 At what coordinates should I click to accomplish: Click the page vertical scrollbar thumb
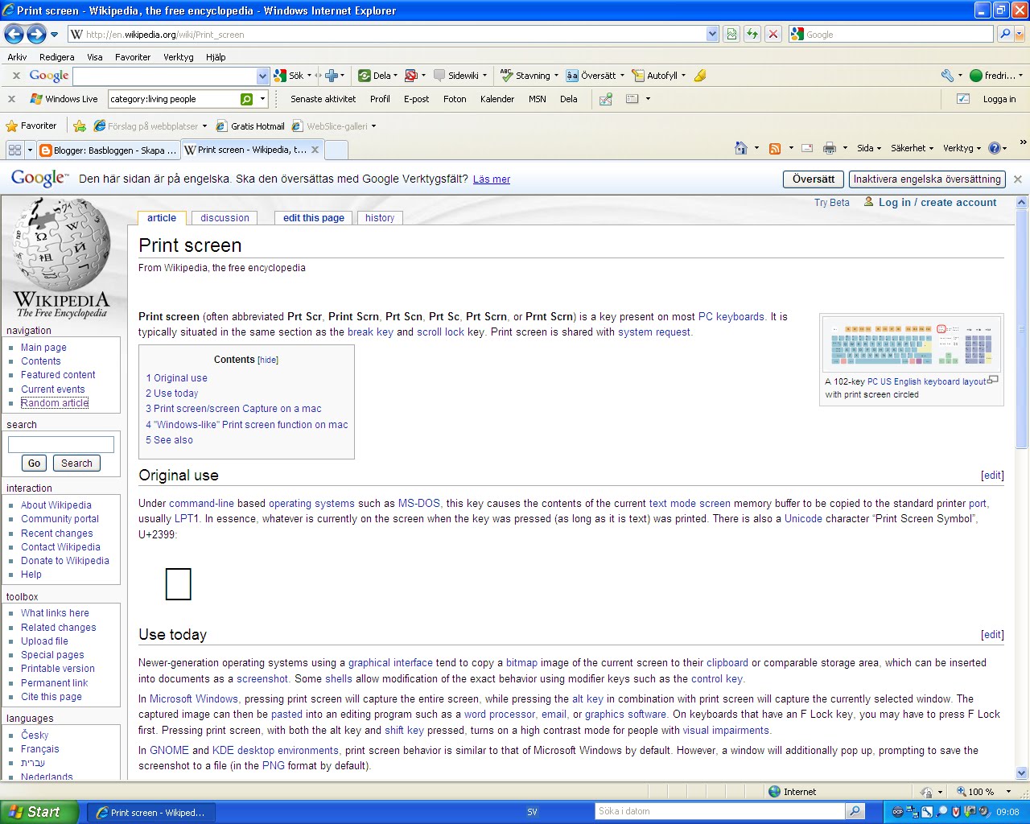(1022, 329)
